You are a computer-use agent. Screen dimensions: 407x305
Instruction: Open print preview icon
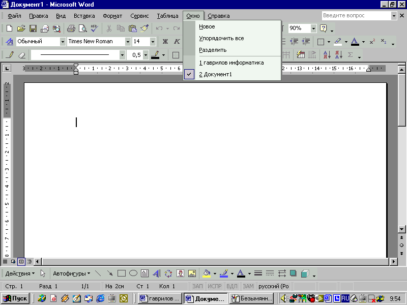point(83,28)
